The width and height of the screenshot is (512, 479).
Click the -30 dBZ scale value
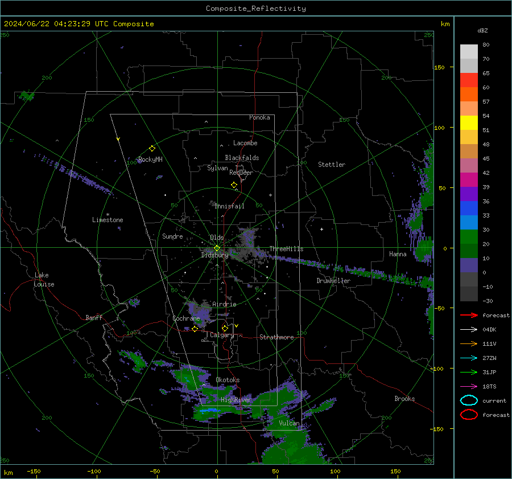488,301
